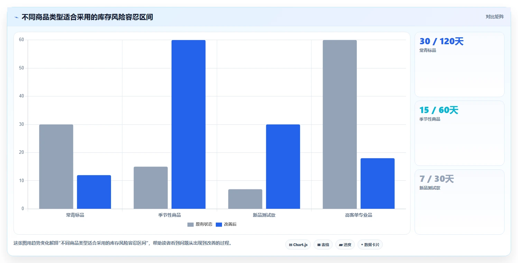
Task: Click the 常青标品 x-axis label
Action: [75, 215]
